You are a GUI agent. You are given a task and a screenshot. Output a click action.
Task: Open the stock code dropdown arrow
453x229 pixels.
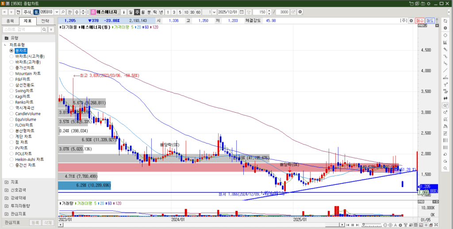(56, 12)
